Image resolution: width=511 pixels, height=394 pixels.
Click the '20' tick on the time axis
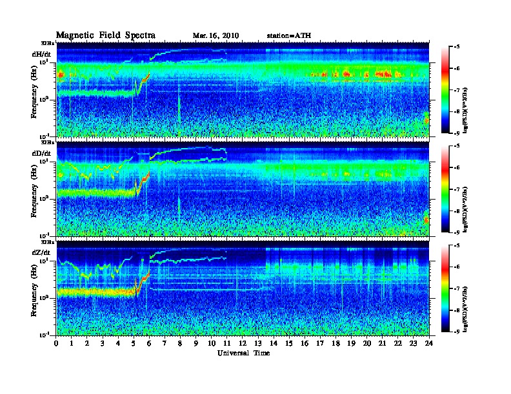click(367, 343)
